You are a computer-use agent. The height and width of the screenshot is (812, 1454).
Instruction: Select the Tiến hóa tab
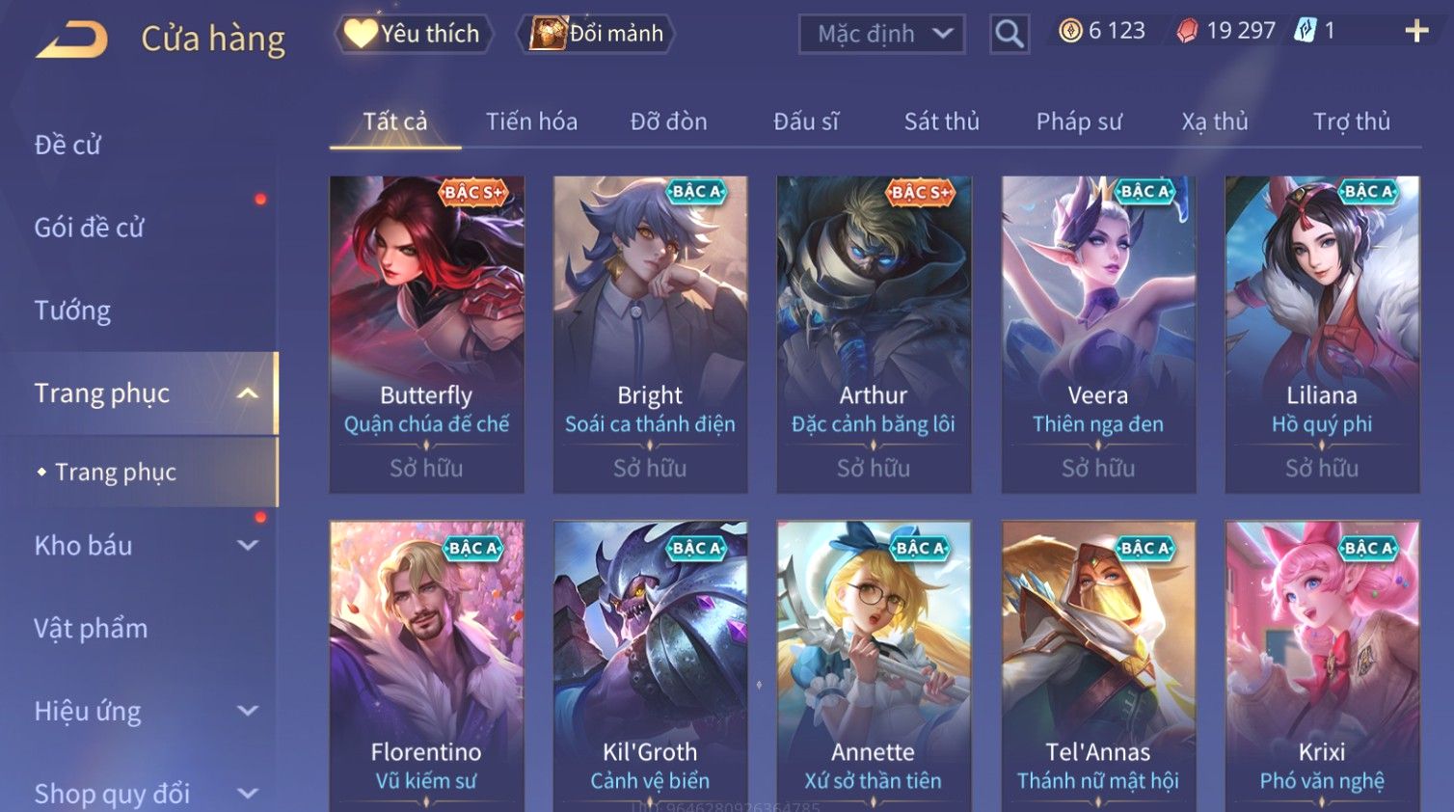(x=531, y=122)
